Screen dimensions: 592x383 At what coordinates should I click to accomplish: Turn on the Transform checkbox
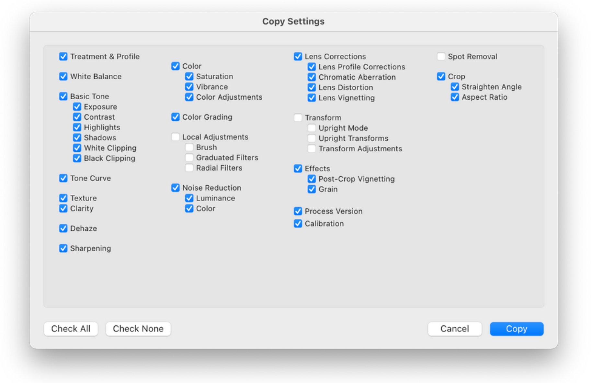[x=298, y=117]
